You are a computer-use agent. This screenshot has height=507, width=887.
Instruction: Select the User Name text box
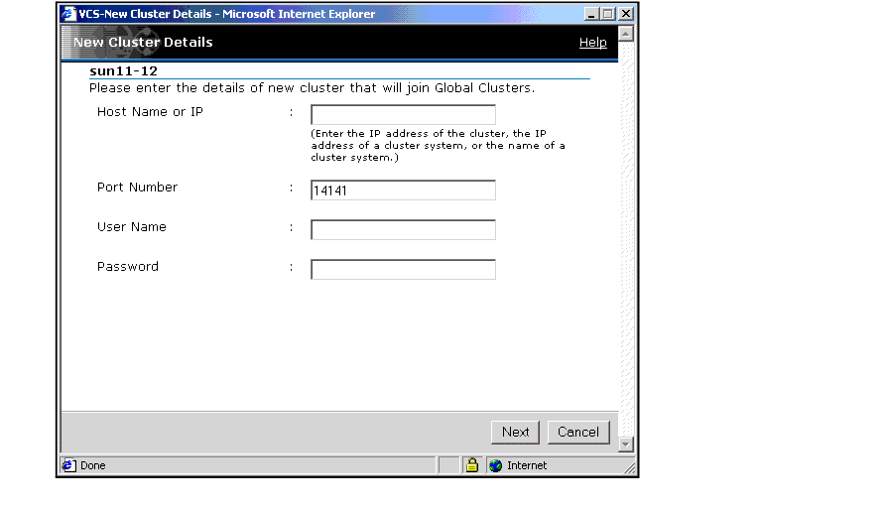point(403,230)
